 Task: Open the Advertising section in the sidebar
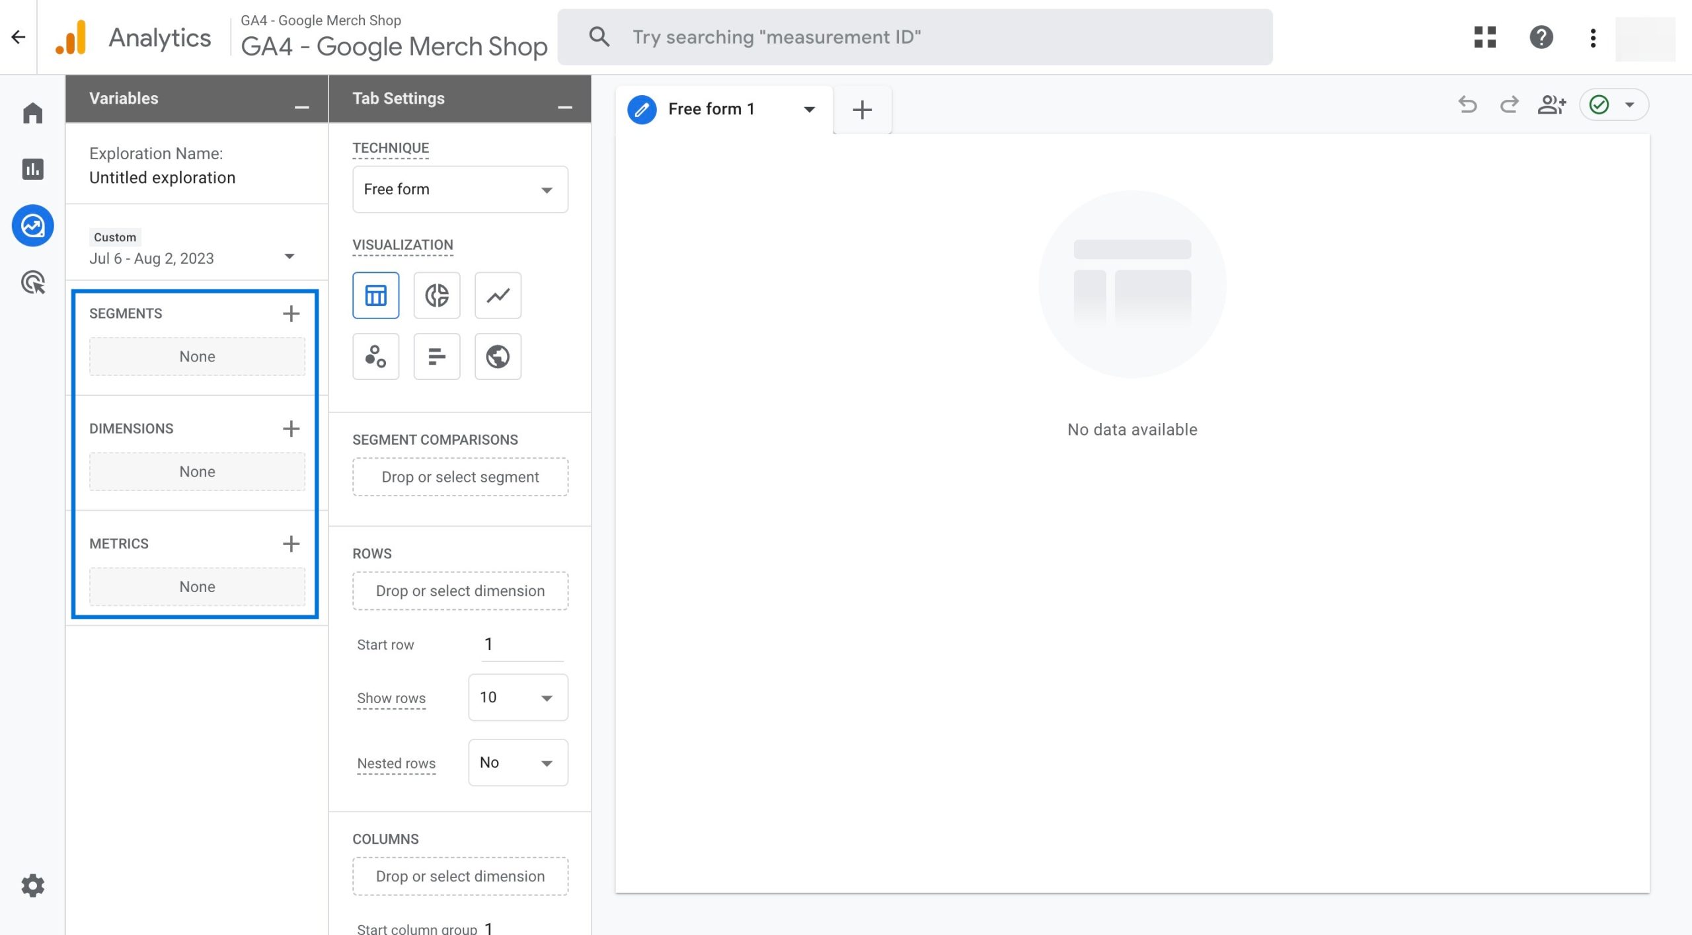(32, 282)
